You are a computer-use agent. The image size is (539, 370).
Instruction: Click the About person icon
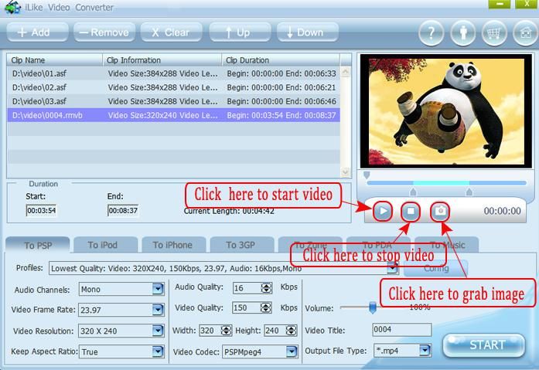pos(462,33)
